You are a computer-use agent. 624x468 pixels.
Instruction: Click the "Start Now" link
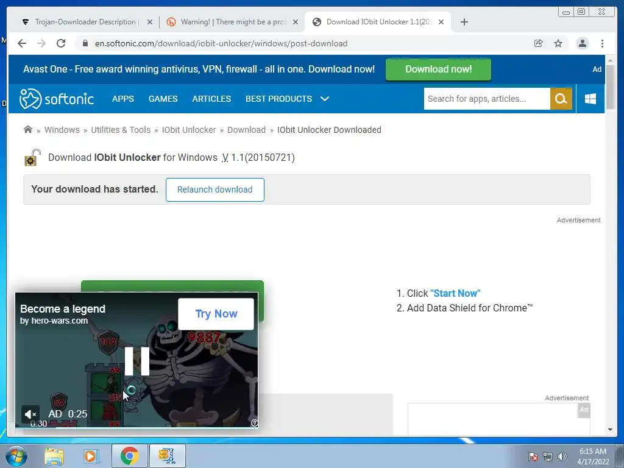pyautogui.click(x=455, y=293)
